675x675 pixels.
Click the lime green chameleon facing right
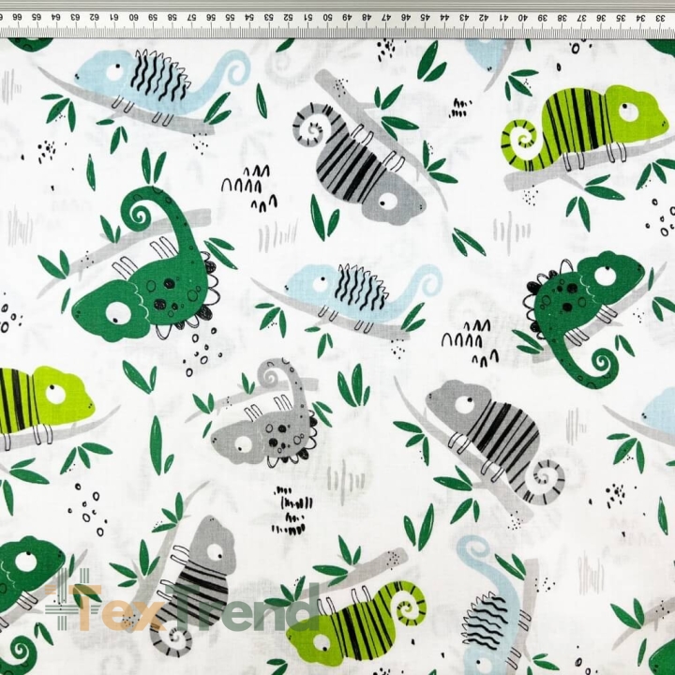coord(581,127)
